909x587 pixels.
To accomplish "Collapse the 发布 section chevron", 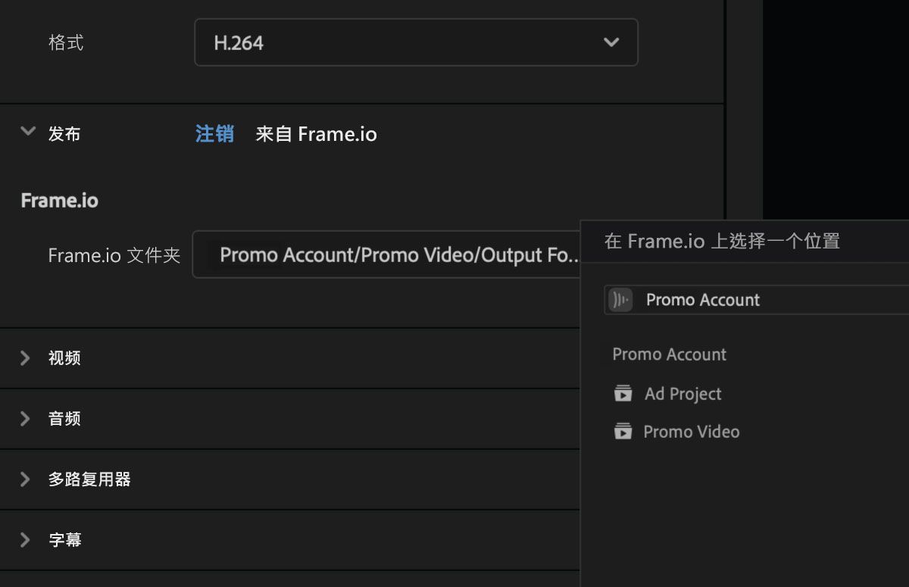I will 28,132.
